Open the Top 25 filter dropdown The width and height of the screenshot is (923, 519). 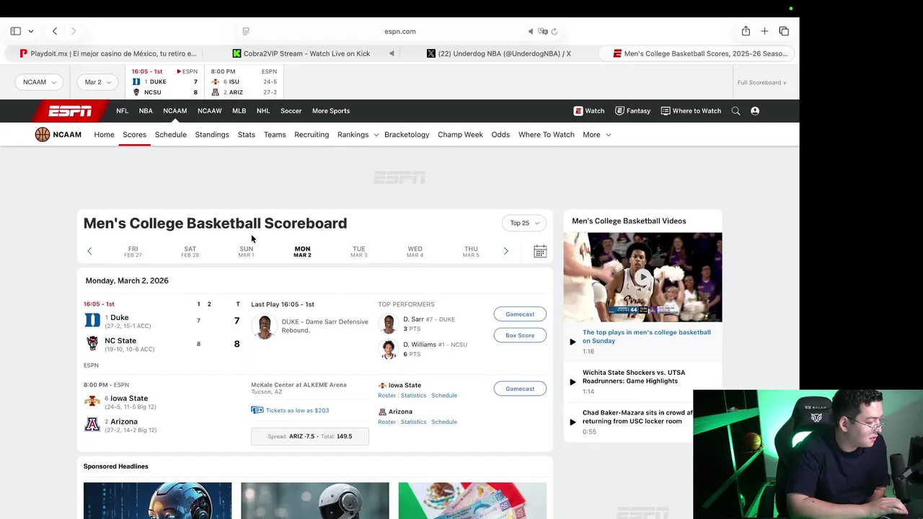524,223
